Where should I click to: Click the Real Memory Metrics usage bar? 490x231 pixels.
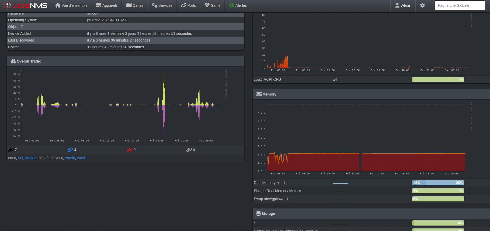438,183
